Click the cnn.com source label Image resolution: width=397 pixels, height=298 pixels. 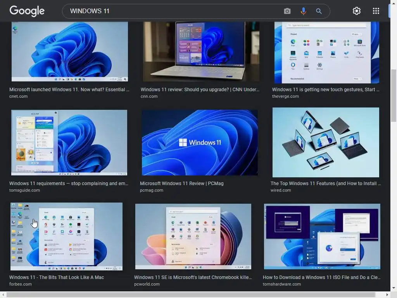(x=149, y=96)
